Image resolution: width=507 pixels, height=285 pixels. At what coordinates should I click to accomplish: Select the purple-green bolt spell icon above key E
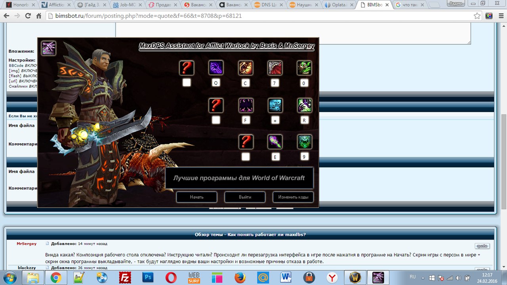275,142
